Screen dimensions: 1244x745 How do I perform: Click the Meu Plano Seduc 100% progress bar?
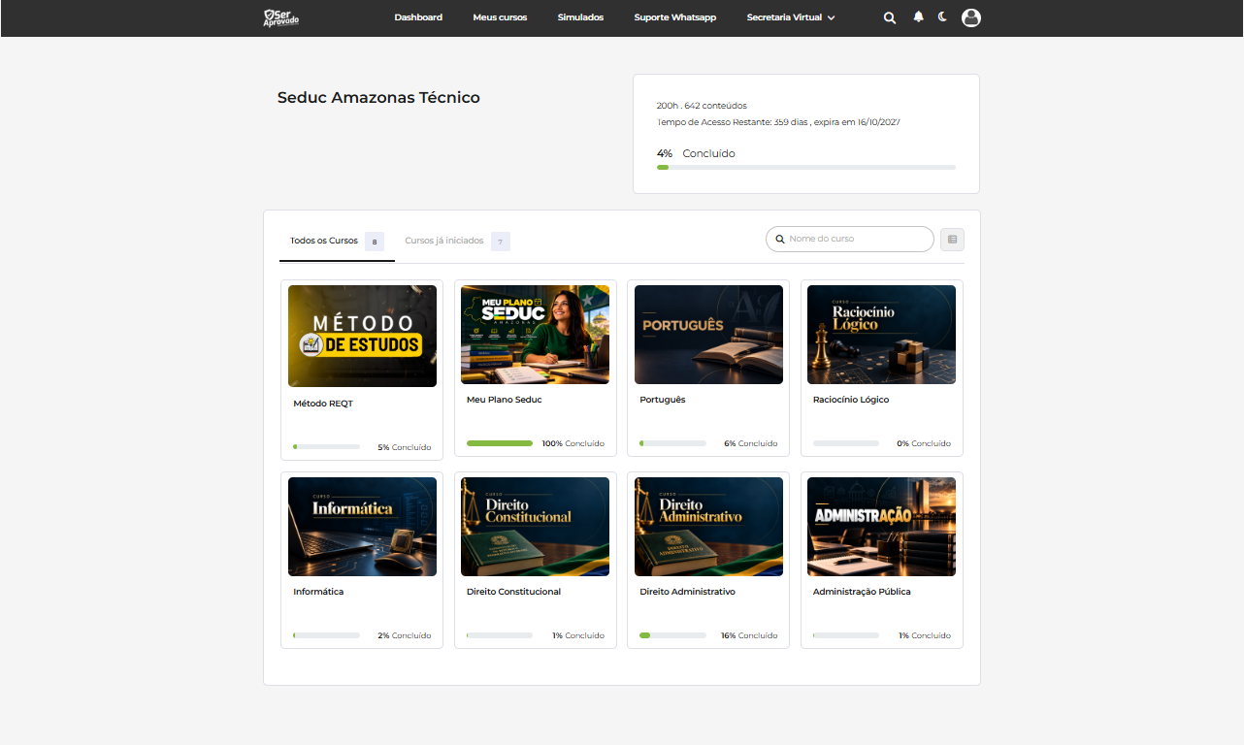pyautogui.click(x=500, y=443)
